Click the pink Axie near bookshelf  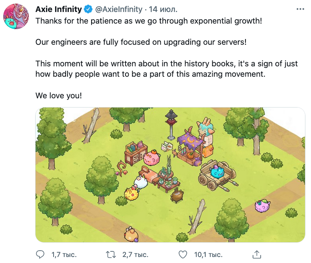pos(152,158)
